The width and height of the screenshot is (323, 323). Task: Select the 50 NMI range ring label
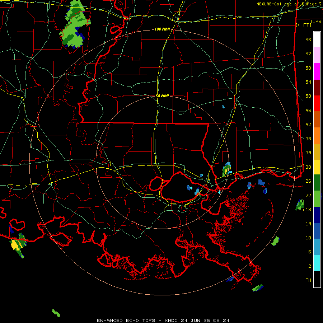tap(162, 96)
